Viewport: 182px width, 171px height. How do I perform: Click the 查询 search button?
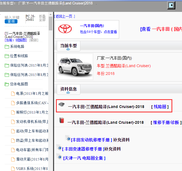11,21
